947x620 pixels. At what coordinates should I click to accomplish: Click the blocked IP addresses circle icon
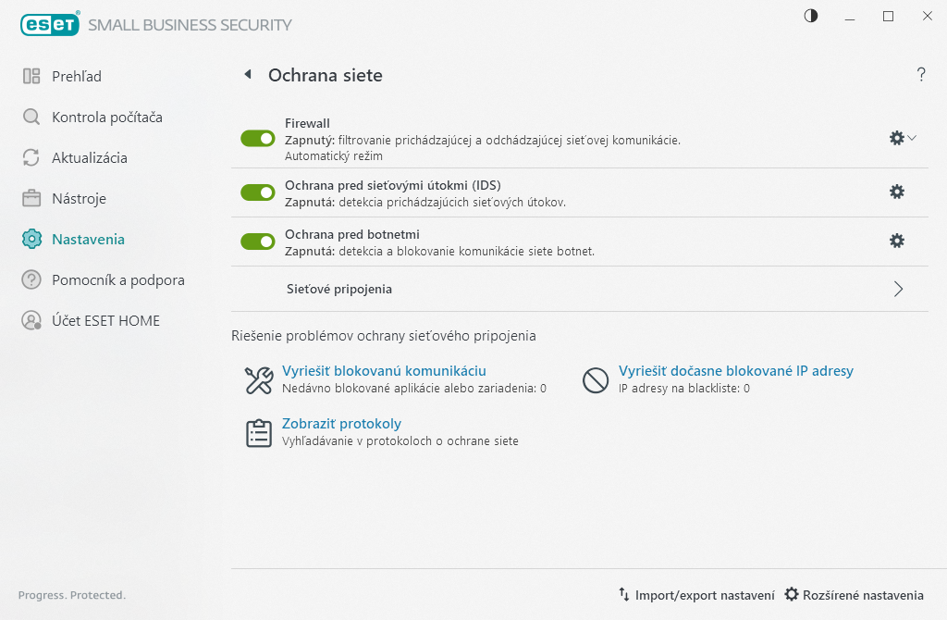pos(595,380)
